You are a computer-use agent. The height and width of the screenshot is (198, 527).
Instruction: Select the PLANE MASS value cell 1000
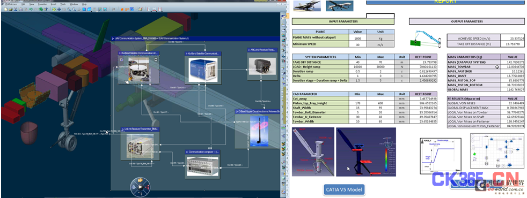coord(357,38)
